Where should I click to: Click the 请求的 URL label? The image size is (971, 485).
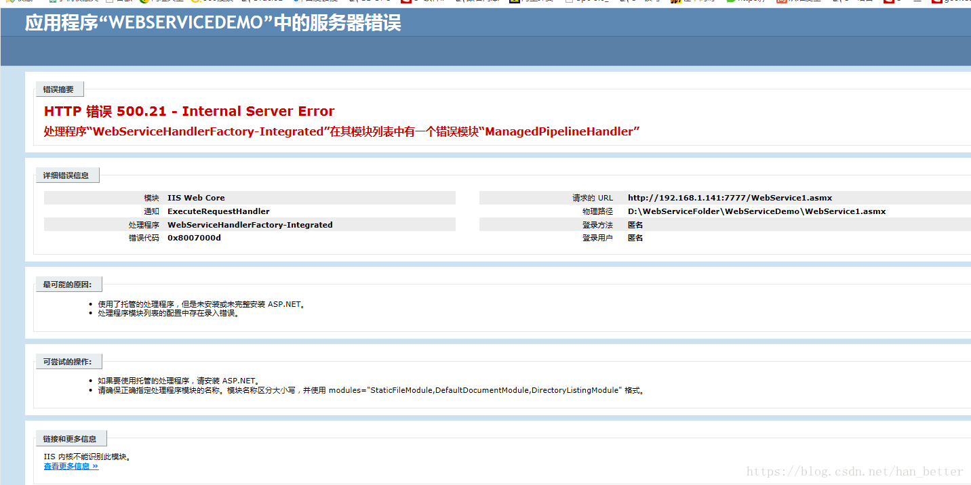593,198
